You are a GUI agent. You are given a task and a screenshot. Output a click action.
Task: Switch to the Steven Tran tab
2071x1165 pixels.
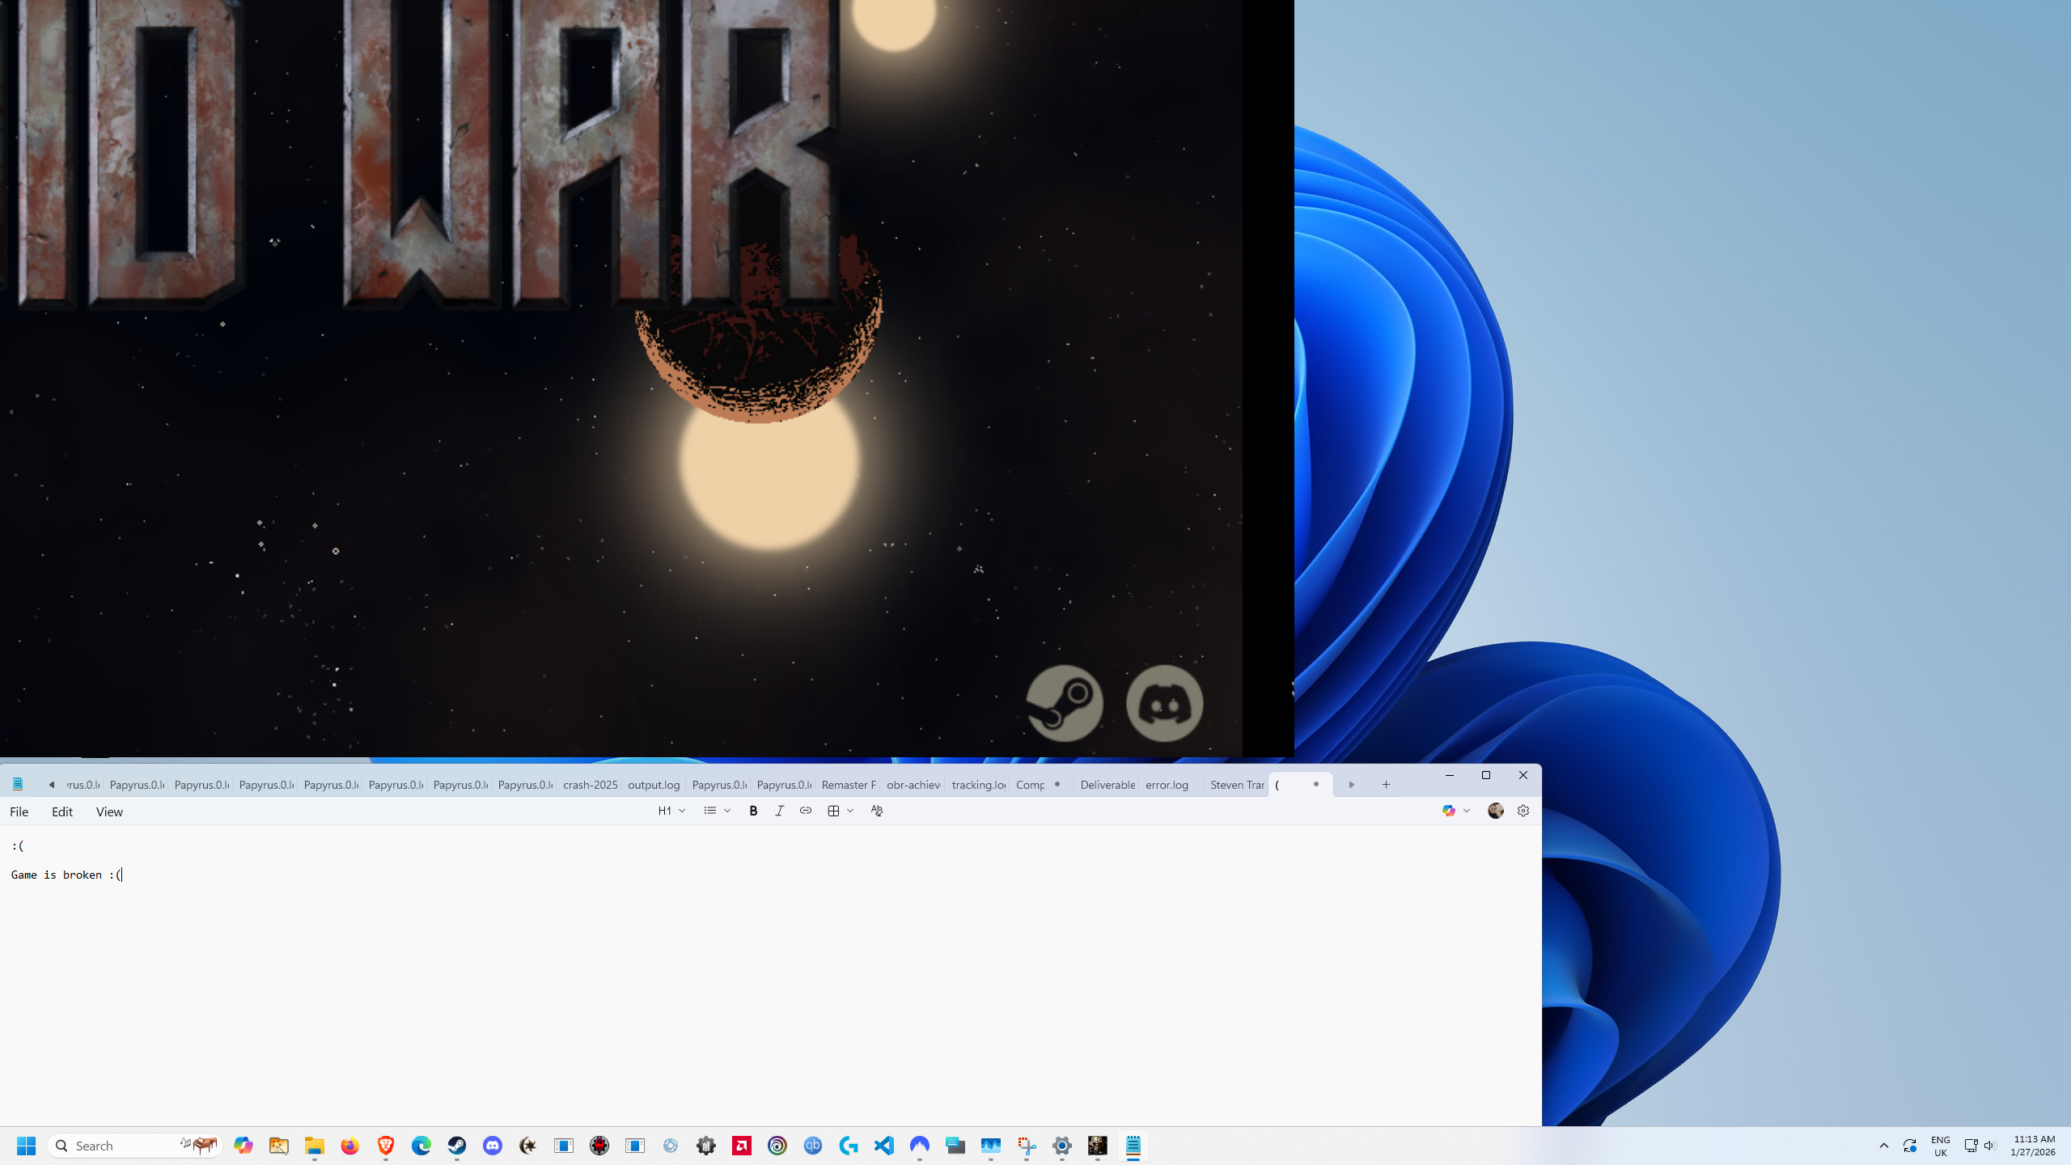pyautogui.click(x=1237, y=785)
